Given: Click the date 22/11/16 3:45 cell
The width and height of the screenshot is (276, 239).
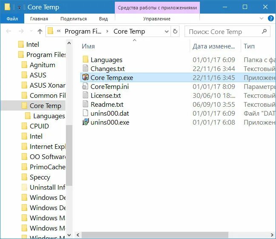Looking at the screenshot, I should [213, 78].
